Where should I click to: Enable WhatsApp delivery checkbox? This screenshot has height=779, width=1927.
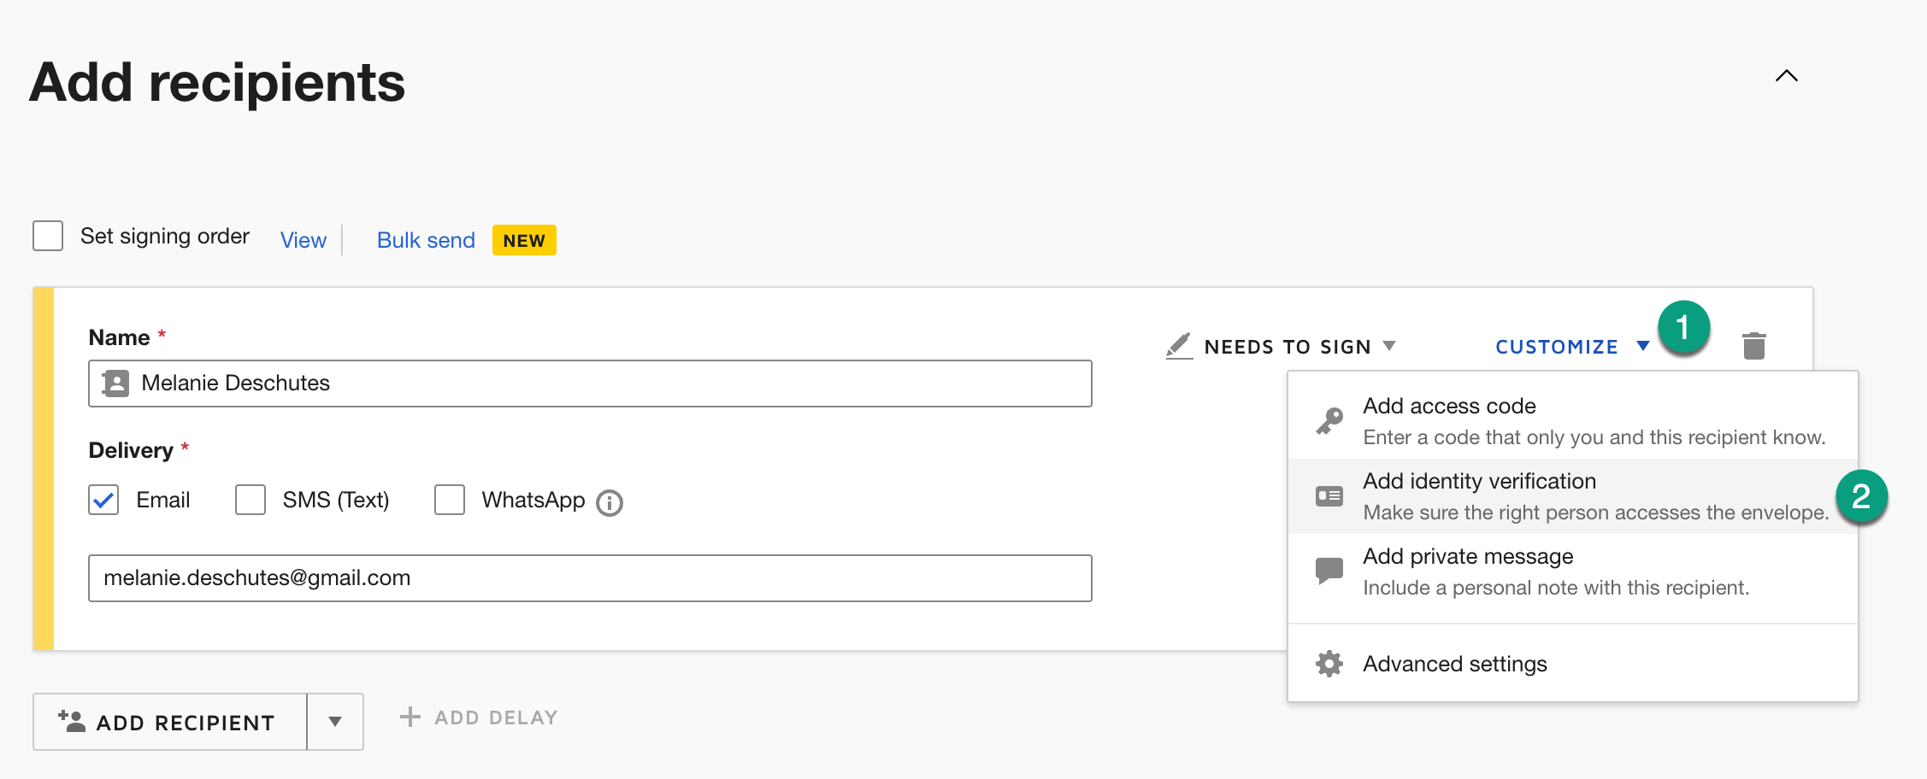(450, 500)
